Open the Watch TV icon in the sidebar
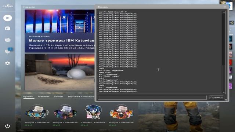This screenshot has width=235, height=132. (7, 40)
